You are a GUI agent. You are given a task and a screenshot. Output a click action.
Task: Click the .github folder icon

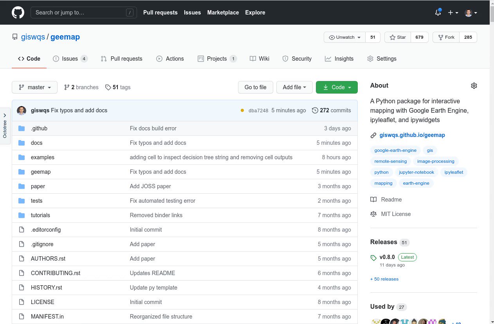[x=22, y=128]
